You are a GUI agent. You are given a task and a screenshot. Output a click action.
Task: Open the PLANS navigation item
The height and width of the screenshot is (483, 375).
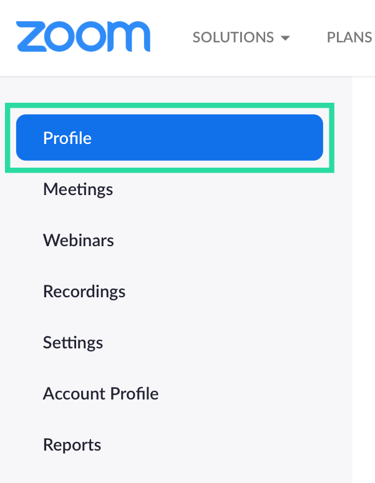tap(349, 37)
